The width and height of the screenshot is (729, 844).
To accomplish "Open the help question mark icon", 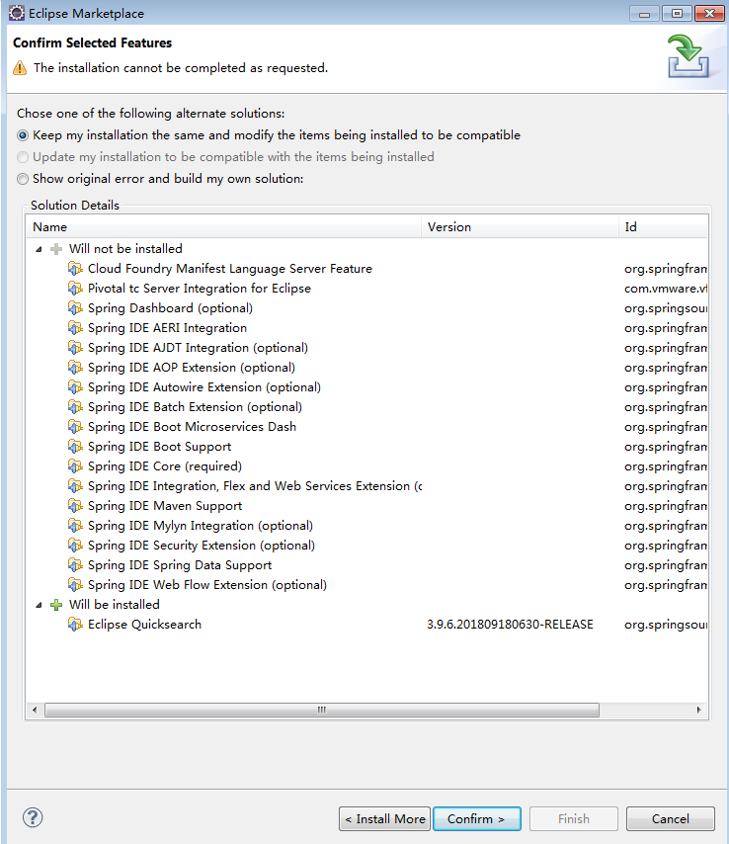I will pyautogui.click(x=33, y=817).
